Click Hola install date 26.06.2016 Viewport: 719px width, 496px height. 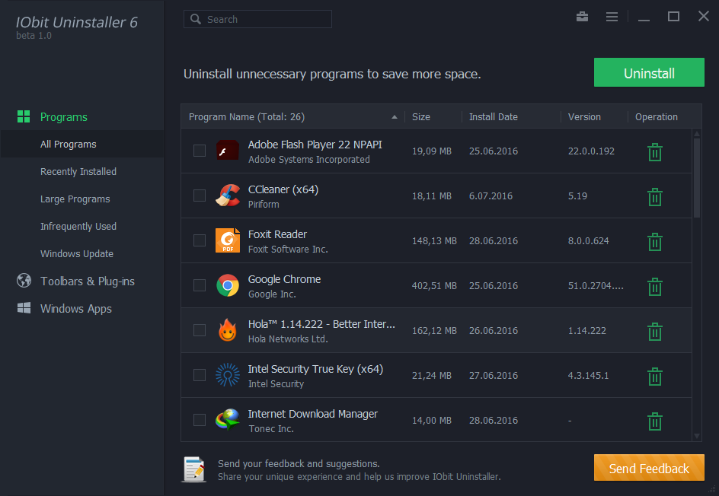[x=494, y=331]
